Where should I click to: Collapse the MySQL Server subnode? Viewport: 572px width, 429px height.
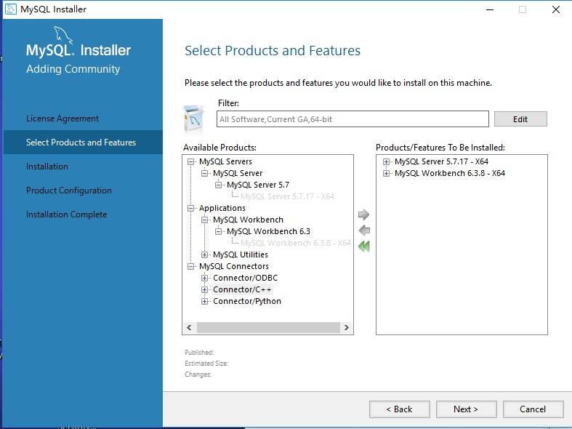click(205, 173)
